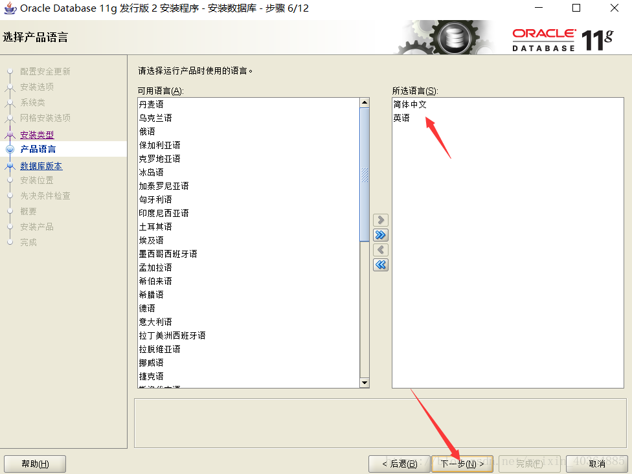Maximize the installer window
Image resolution: width=632 pixels, height=474 pixels.
(x=576, y=8)
